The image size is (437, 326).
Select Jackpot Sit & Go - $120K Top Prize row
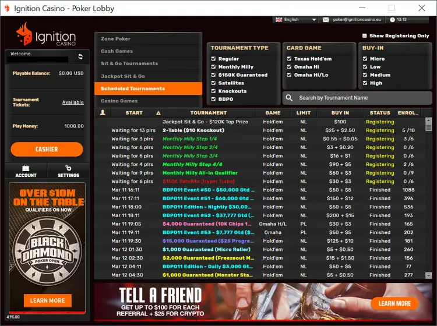click(260, 122)
